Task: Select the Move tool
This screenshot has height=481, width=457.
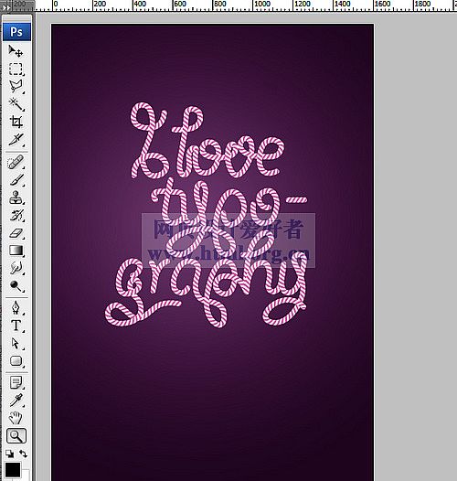Action: click(x=16, y=51)
